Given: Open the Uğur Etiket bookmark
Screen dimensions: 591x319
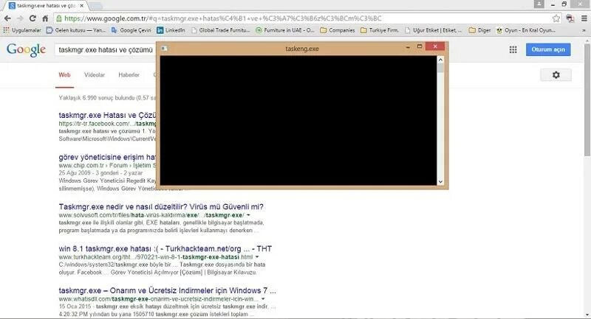Looking at the screenshot, I should (x=434, y=30).
